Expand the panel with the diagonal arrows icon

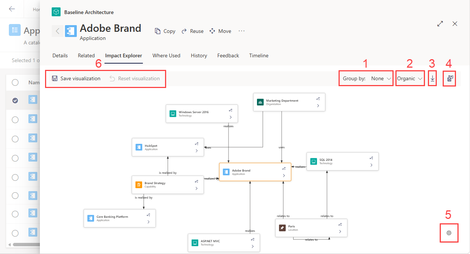click(440, 24)
